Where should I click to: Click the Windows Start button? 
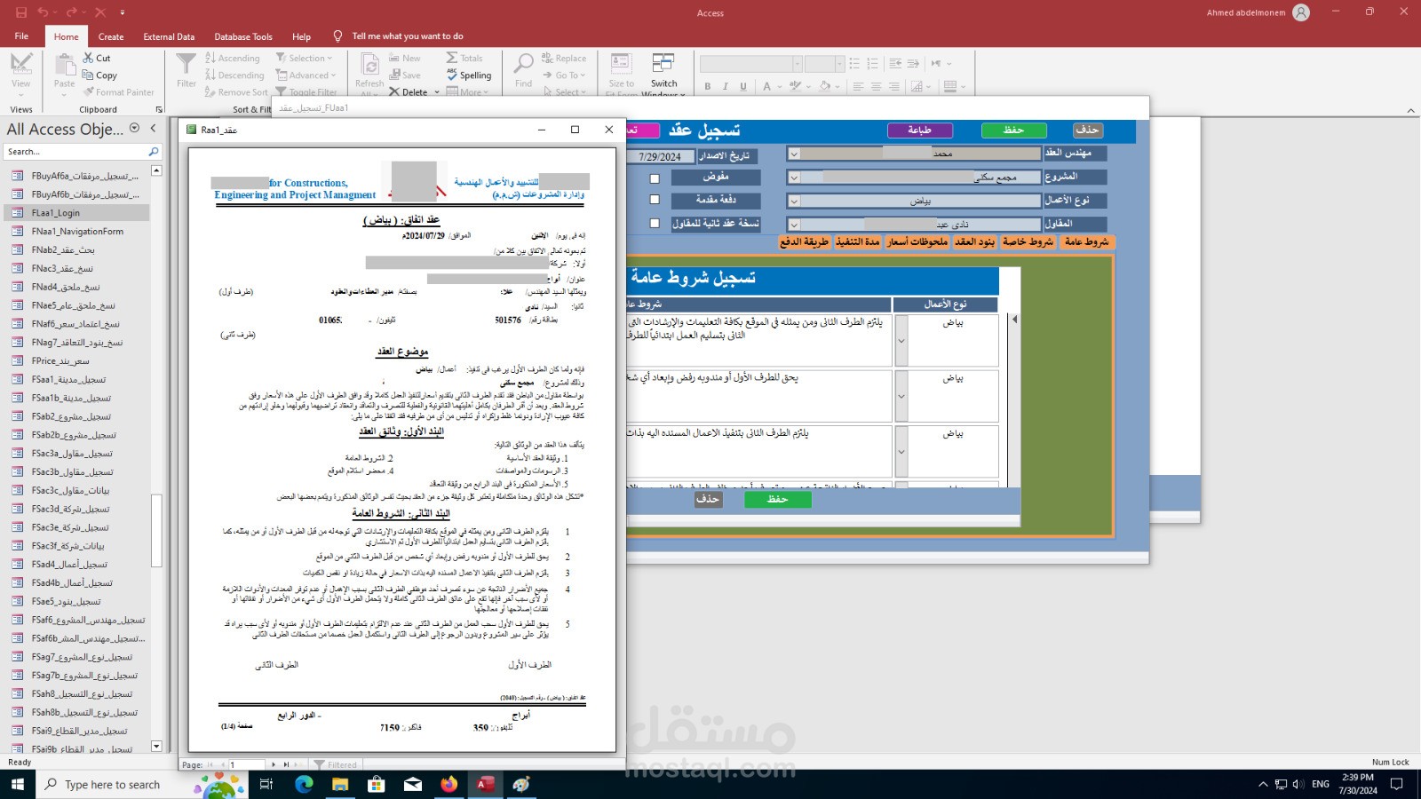18,784
